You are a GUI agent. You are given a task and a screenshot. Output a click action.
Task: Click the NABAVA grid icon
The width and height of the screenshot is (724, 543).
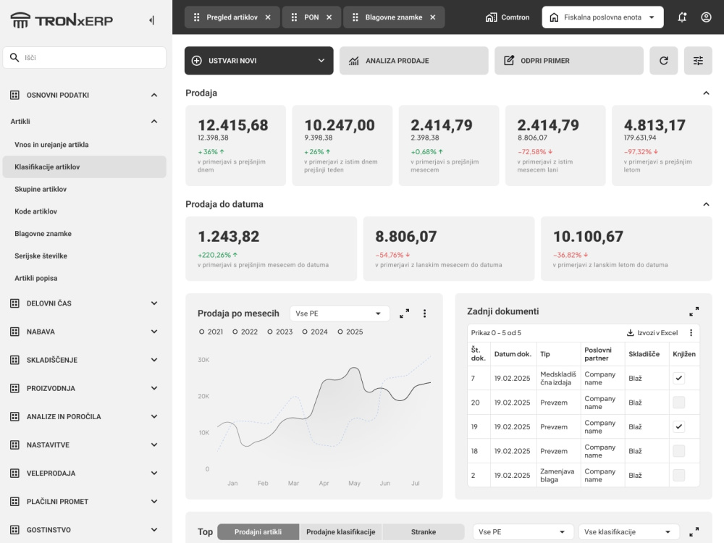coord(14,332)
